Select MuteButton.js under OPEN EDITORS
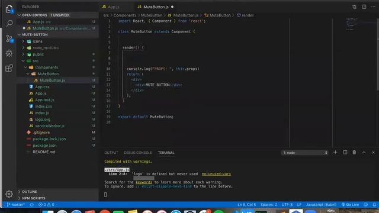Image resolution: width=379 pixels, height=213 pixels. coord(57,28)
